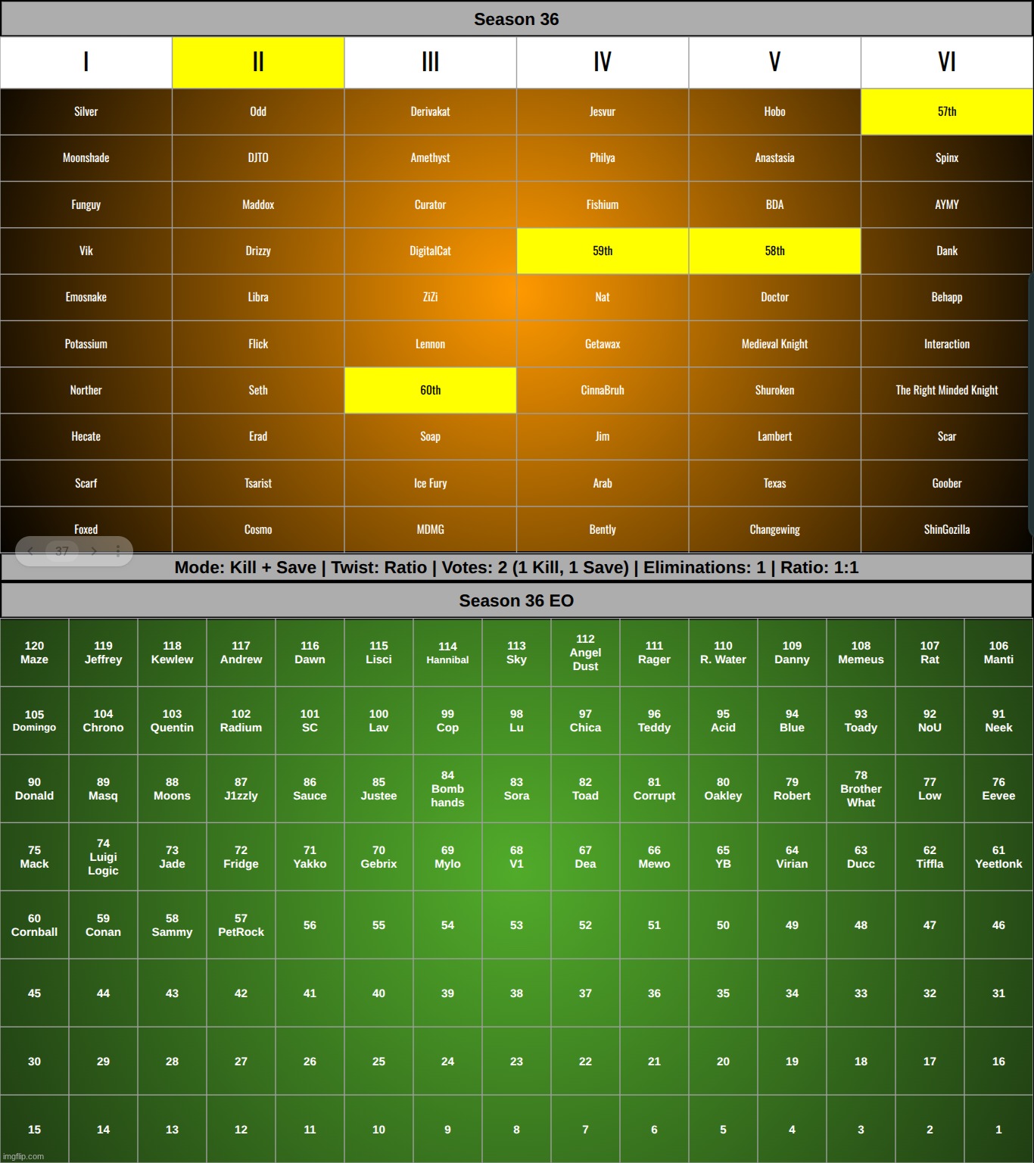Click the yellow 58th cell
1034x1163 pixels.
tap(774, 251)
